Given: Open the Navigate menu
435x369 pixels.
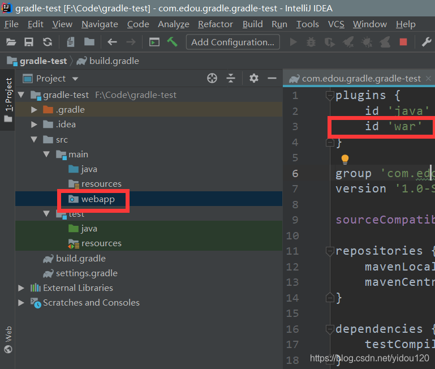Looking at the screenshot, I should (100, 24).
